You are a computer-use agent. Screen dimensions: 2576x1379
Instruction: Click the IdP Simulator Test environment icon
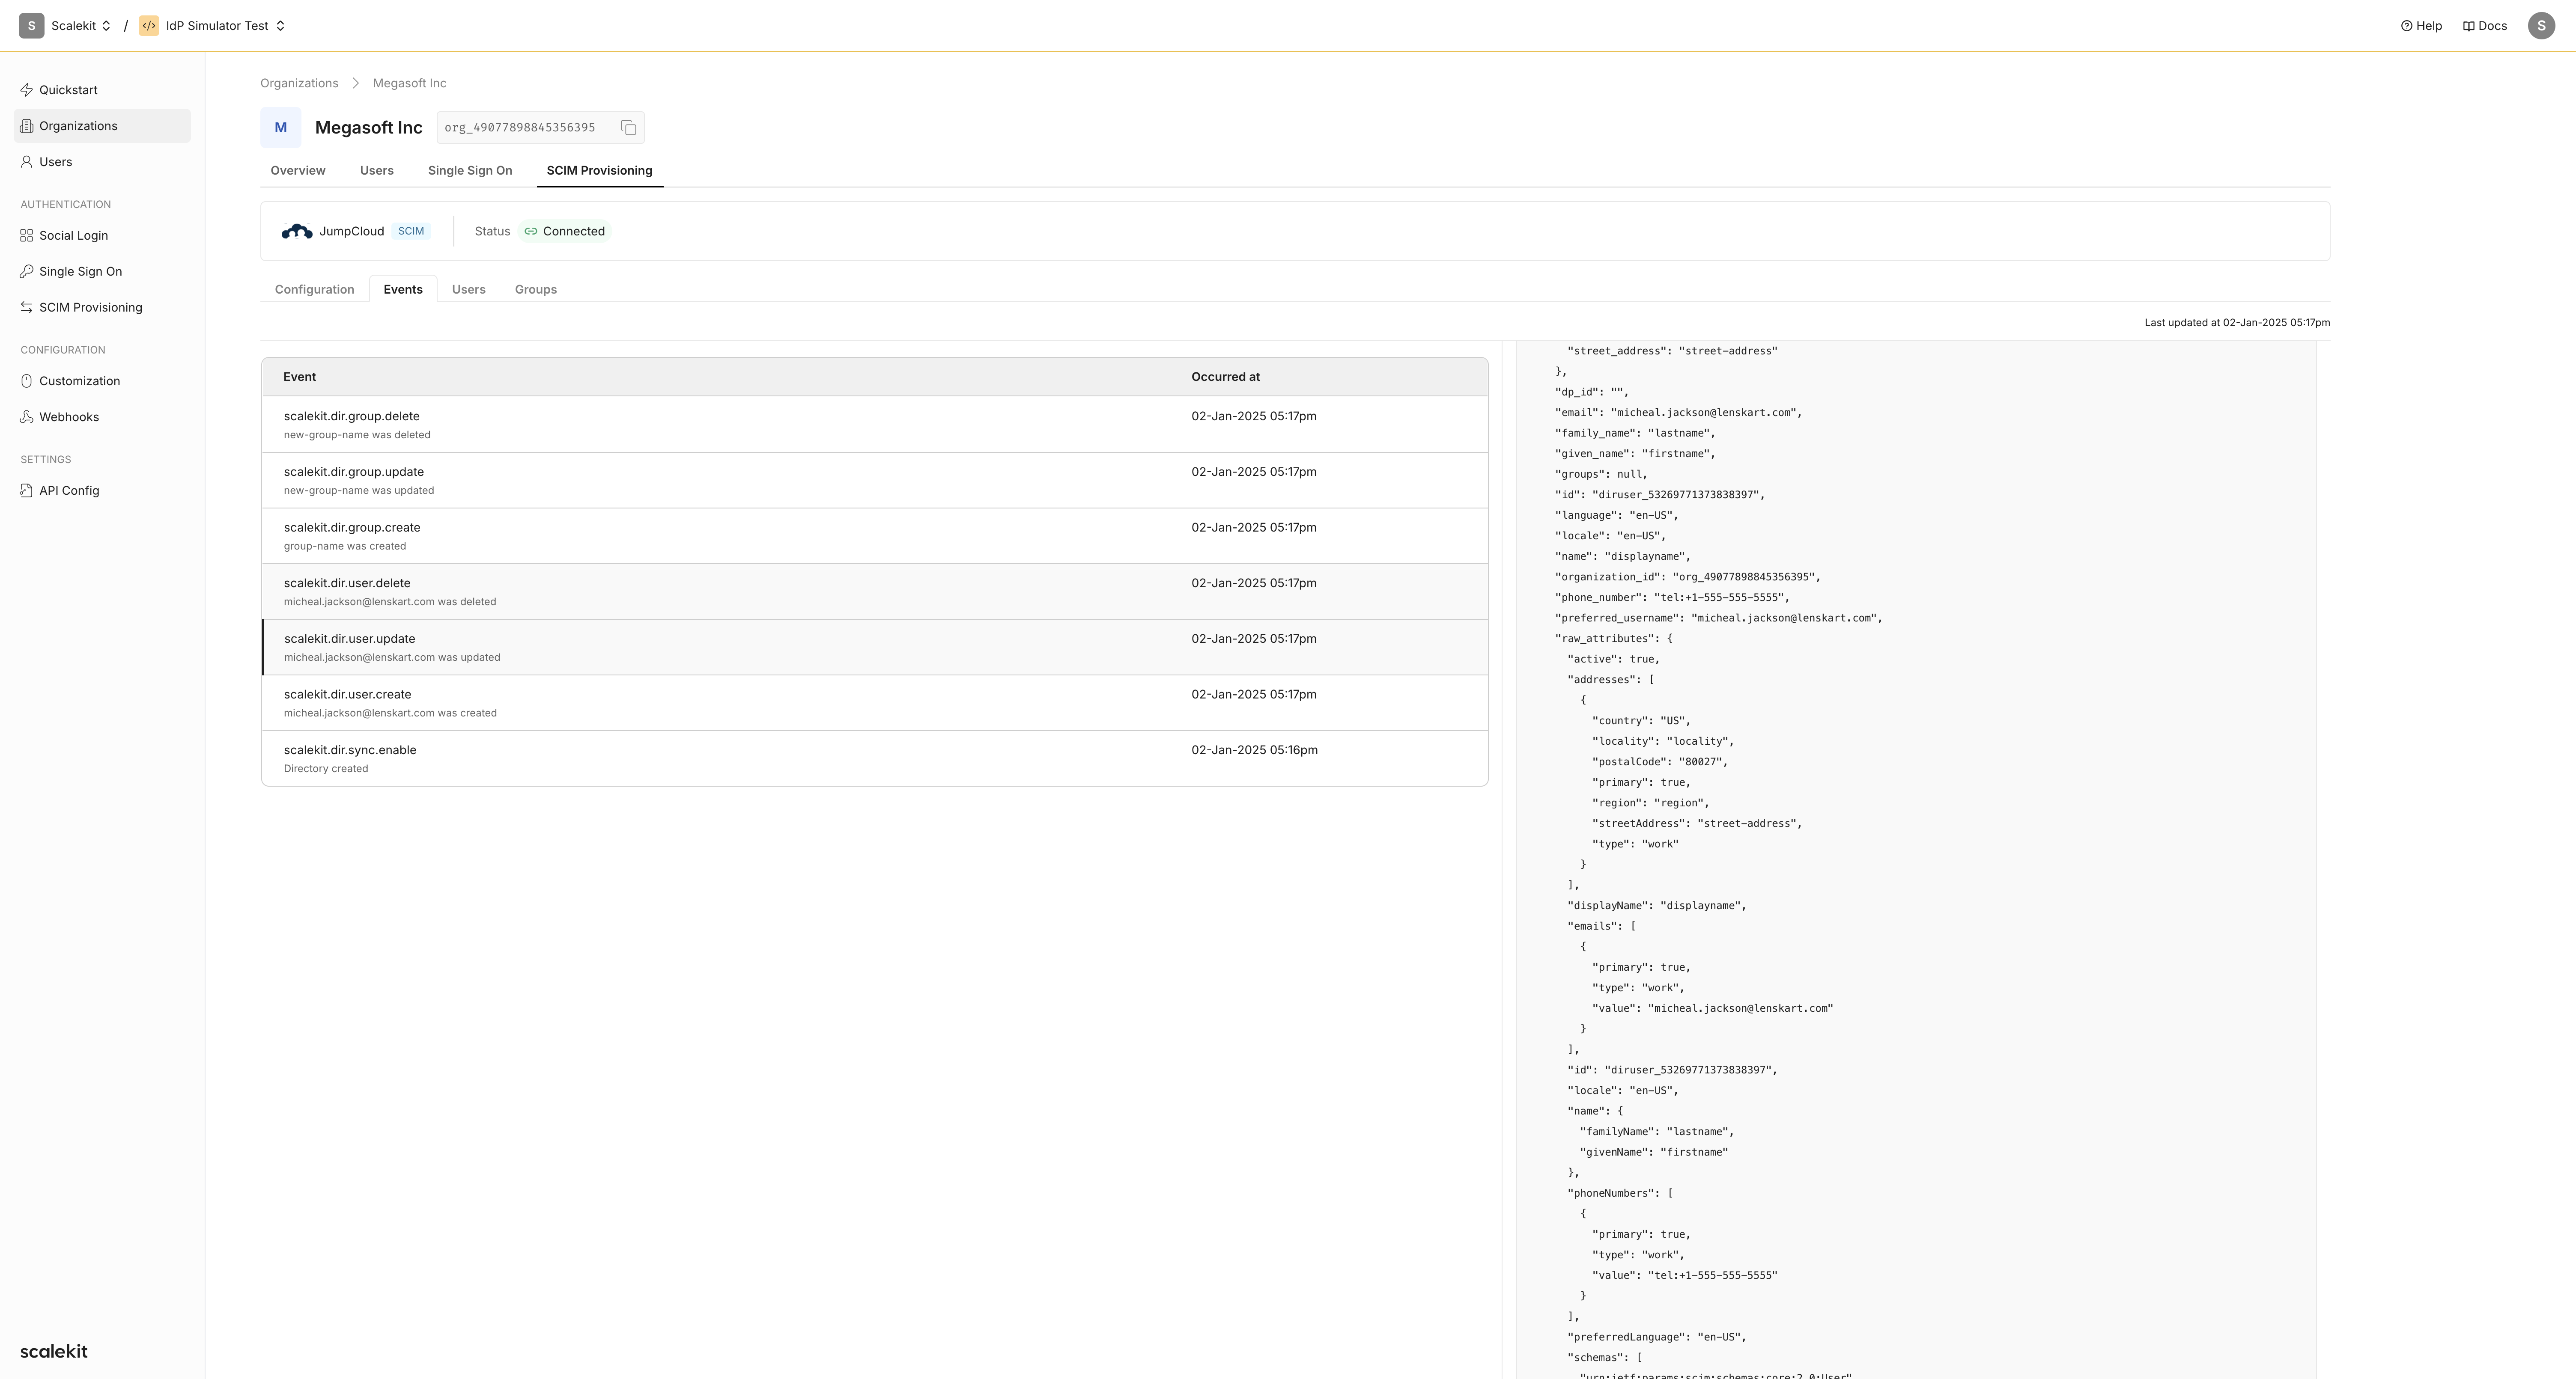[x=149, y=26]
